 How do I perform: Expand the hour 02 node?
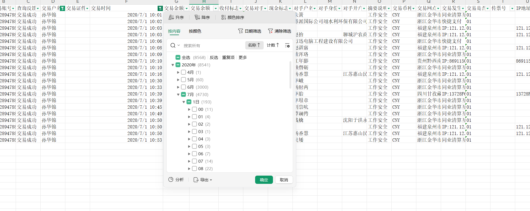click(x=189, y=124)
